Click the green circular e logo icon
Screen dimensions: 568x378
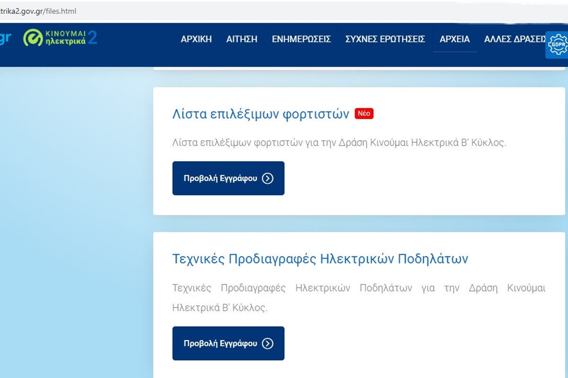pyautogui.click(x=33, y=38)
